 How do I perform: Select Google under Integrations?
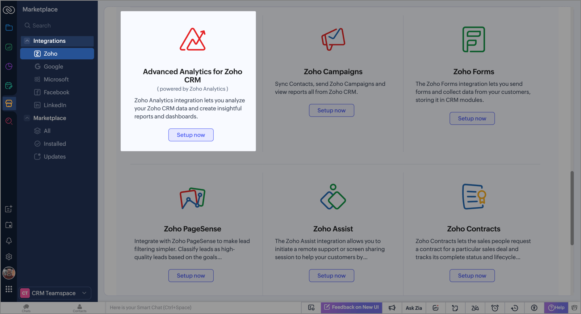point(53,67)
